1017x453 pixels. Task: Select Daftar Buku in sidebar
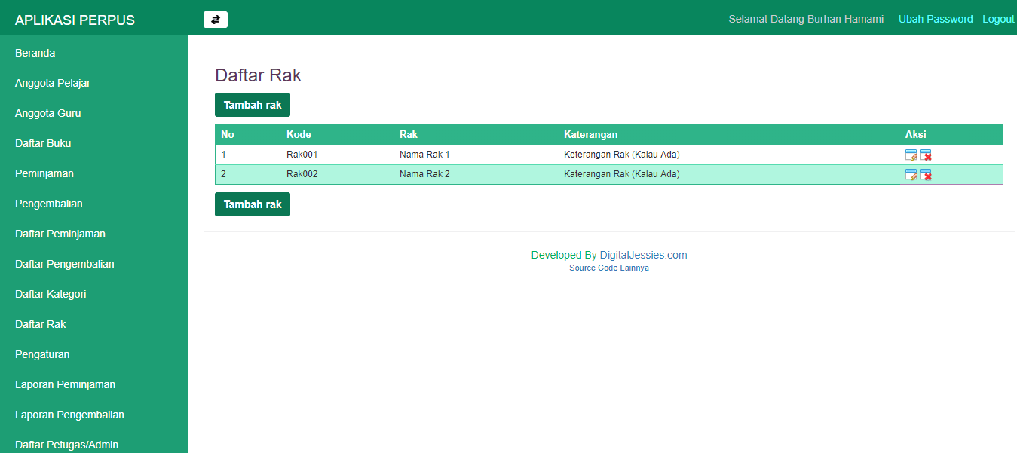click(x=43, y=143)
